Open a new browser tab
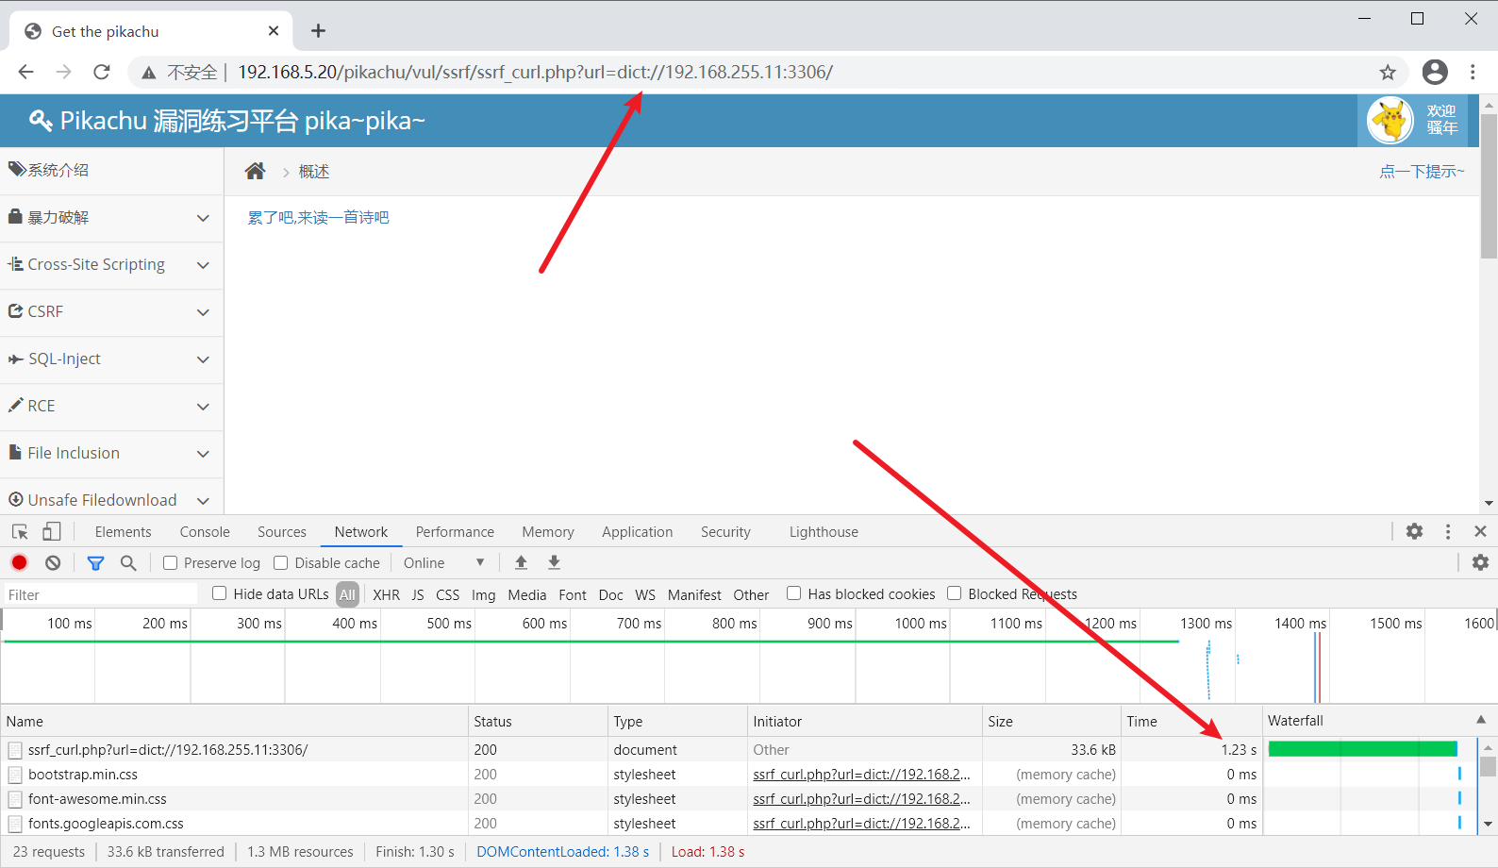This screenshot has width=1498, height=868. [x=319, y=31]
